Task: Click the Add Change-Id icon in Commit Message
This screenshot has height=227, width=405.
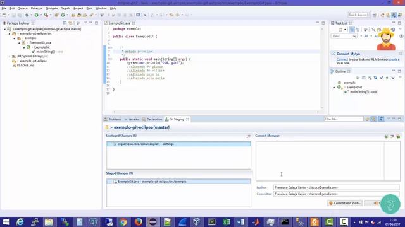Action: coord(398,136)
